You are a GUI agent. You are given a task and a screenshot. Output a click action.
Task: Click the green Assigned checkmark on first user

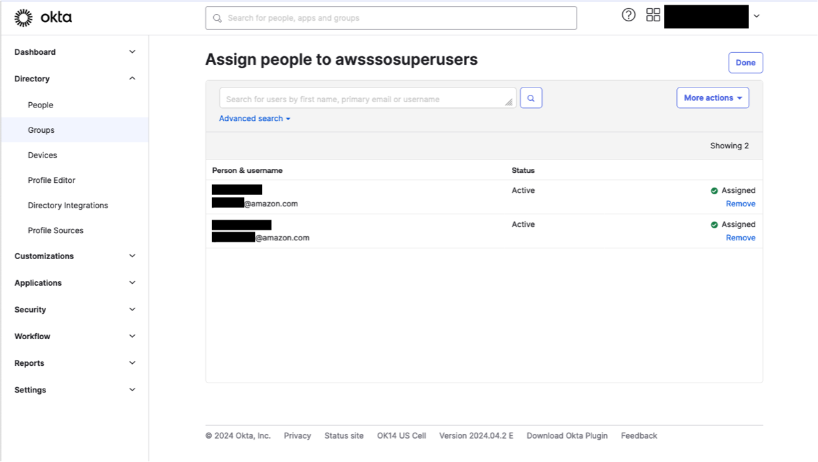714,190
